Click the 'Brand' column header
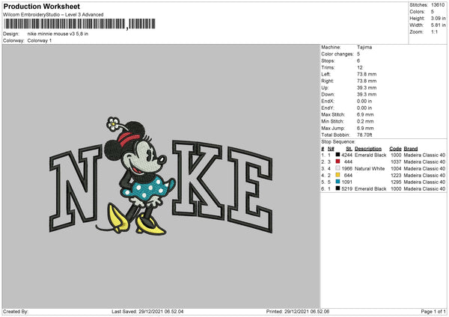This screenshot has height=317, width=449. tap(411, 149)
